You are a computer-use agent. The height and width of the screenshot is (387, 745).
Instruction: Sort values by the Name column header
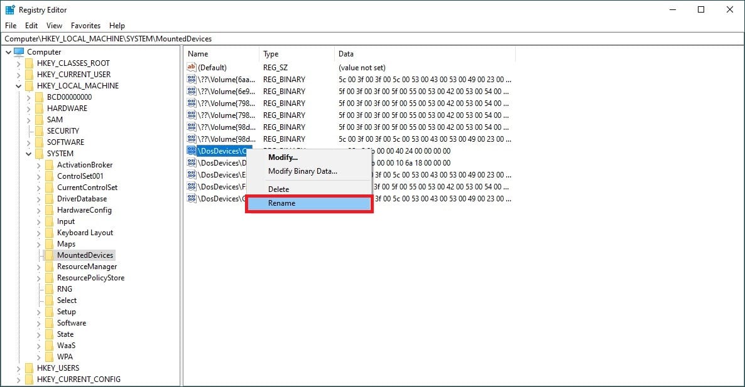click(x=221, y=54)
